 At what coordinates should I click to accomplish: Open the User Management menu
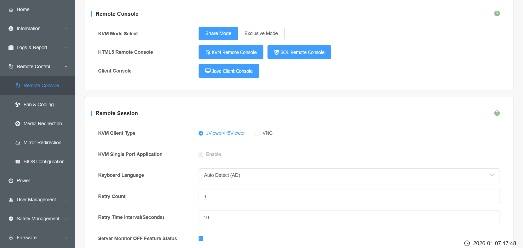(x=36, y=200)
